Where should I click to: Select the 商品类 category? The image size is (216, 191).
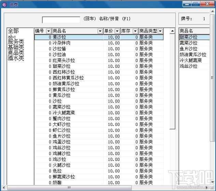[x=16, y=53]
